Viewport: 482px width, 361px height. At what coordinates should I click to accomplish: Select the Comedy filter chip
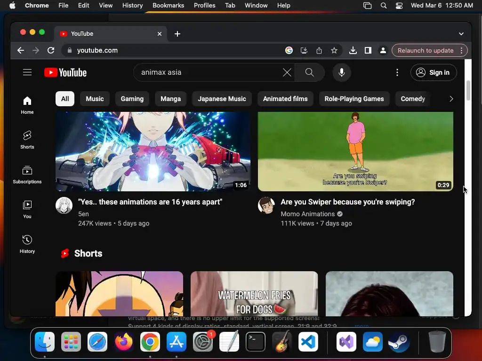pos(413,99)
